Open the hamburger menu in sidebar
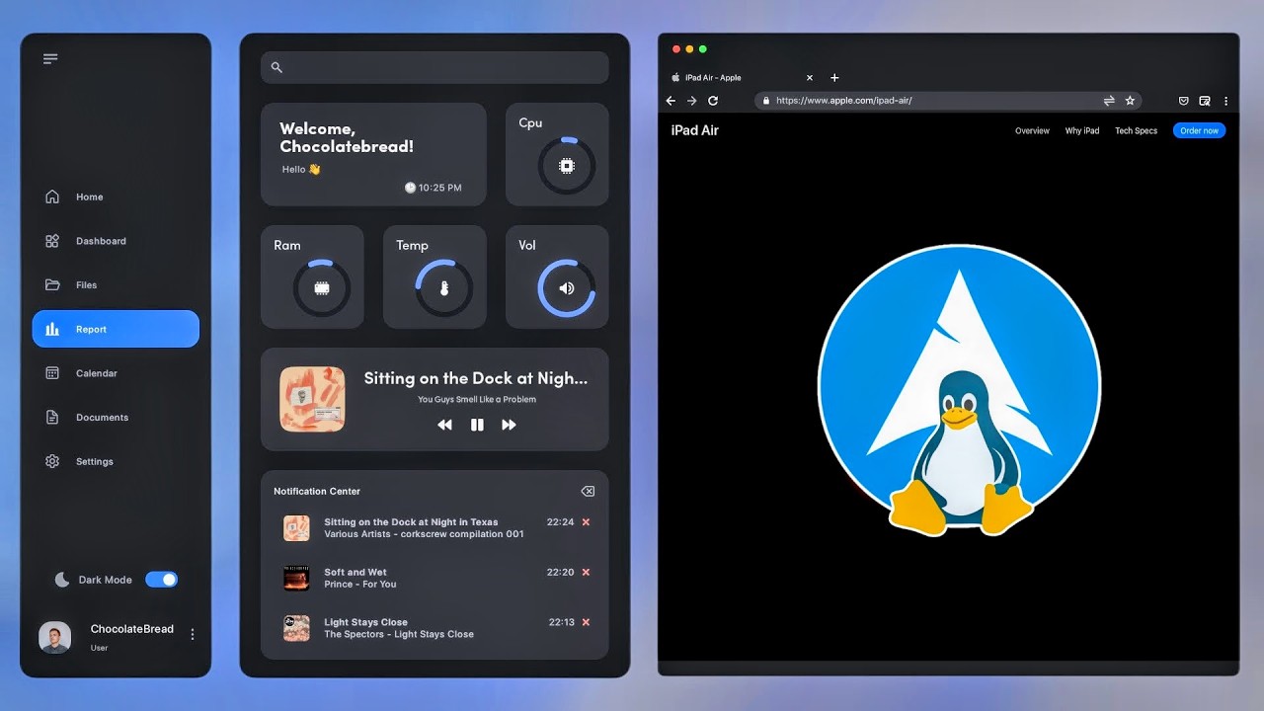This screenshot has width=1264, height=711. (x=50, y=59)
